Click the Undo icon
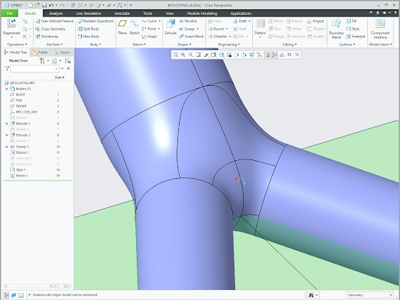This screenshot has height=300, width=400. [52, 5]
